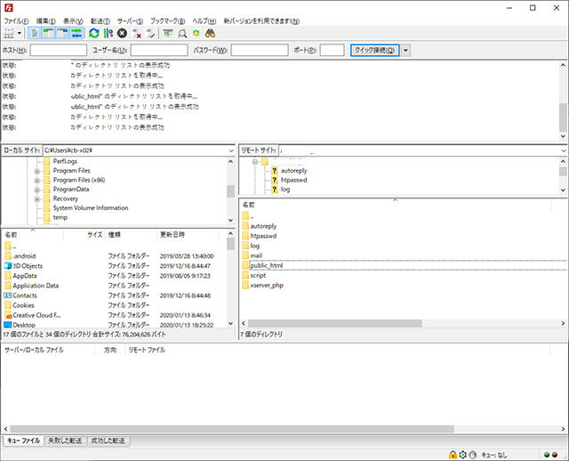This screenshot has height=461, width=569.
Task: Select the Creative Cloud Files folder icon
Action: click(8, 315)
